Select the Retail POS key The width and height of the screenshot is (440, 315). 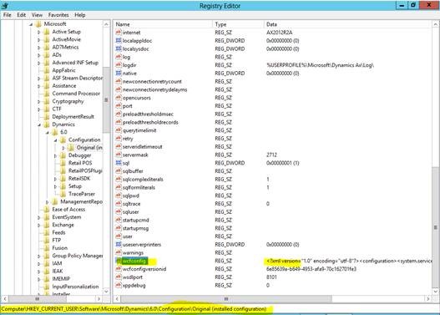(x=80, y=163)
